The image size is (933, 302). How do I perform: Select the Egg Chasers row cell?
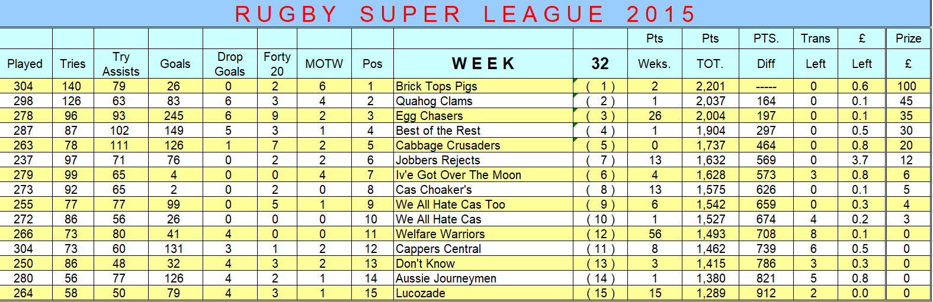point(483,116)
